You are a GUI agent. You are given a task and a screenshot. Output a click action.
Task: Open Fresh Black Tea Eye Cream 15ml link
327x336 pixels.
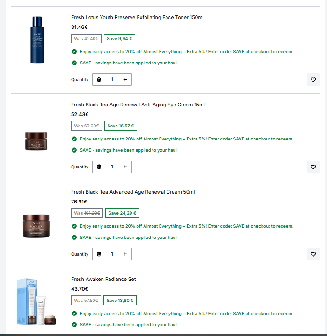click(138, 105)
